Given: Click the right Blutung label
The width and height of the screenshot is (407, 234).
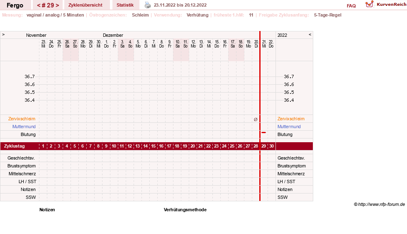Looking at the screenshot, I should (285, 134).
